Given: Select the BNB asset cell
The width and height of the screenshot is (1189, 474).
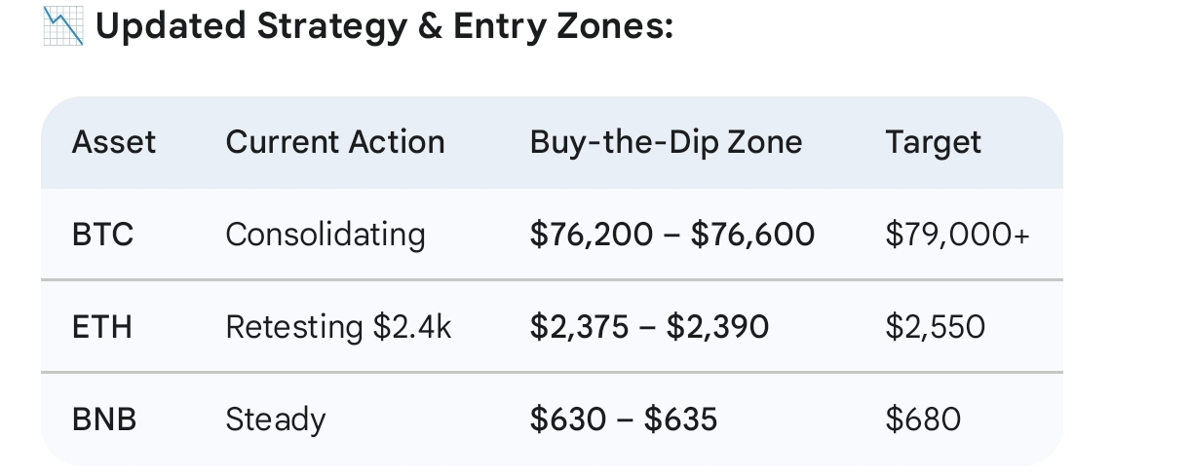Looking at the screenshot, I should coord(103,419).
